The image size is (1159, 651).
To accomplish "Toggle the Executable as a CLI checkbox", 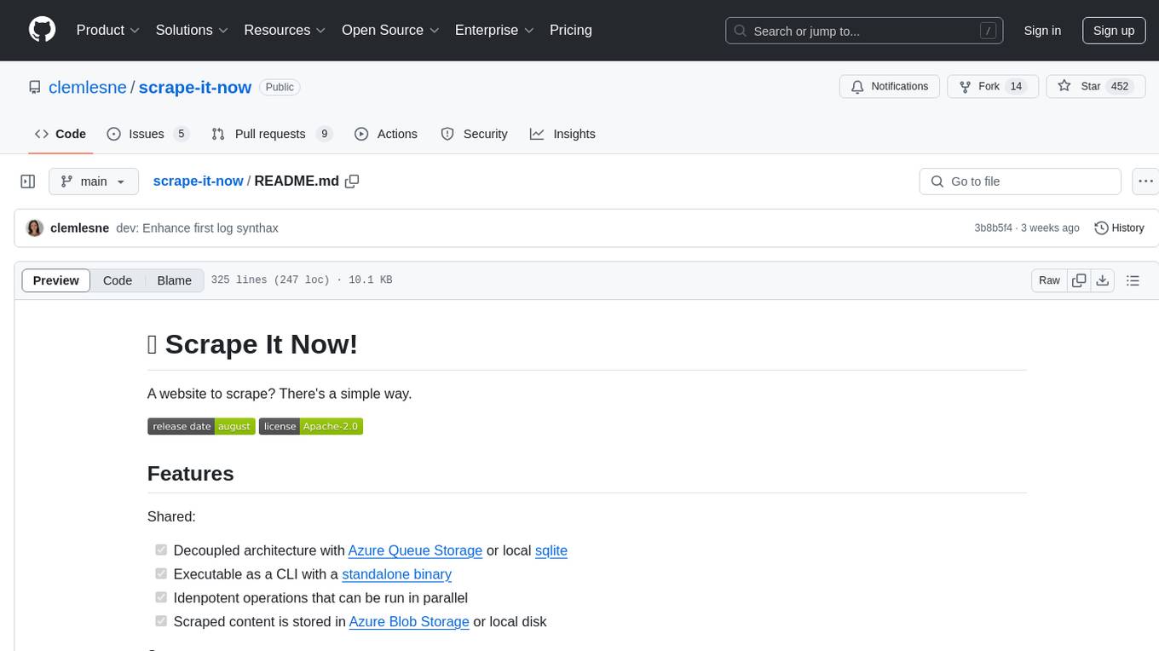I will 161,574.
